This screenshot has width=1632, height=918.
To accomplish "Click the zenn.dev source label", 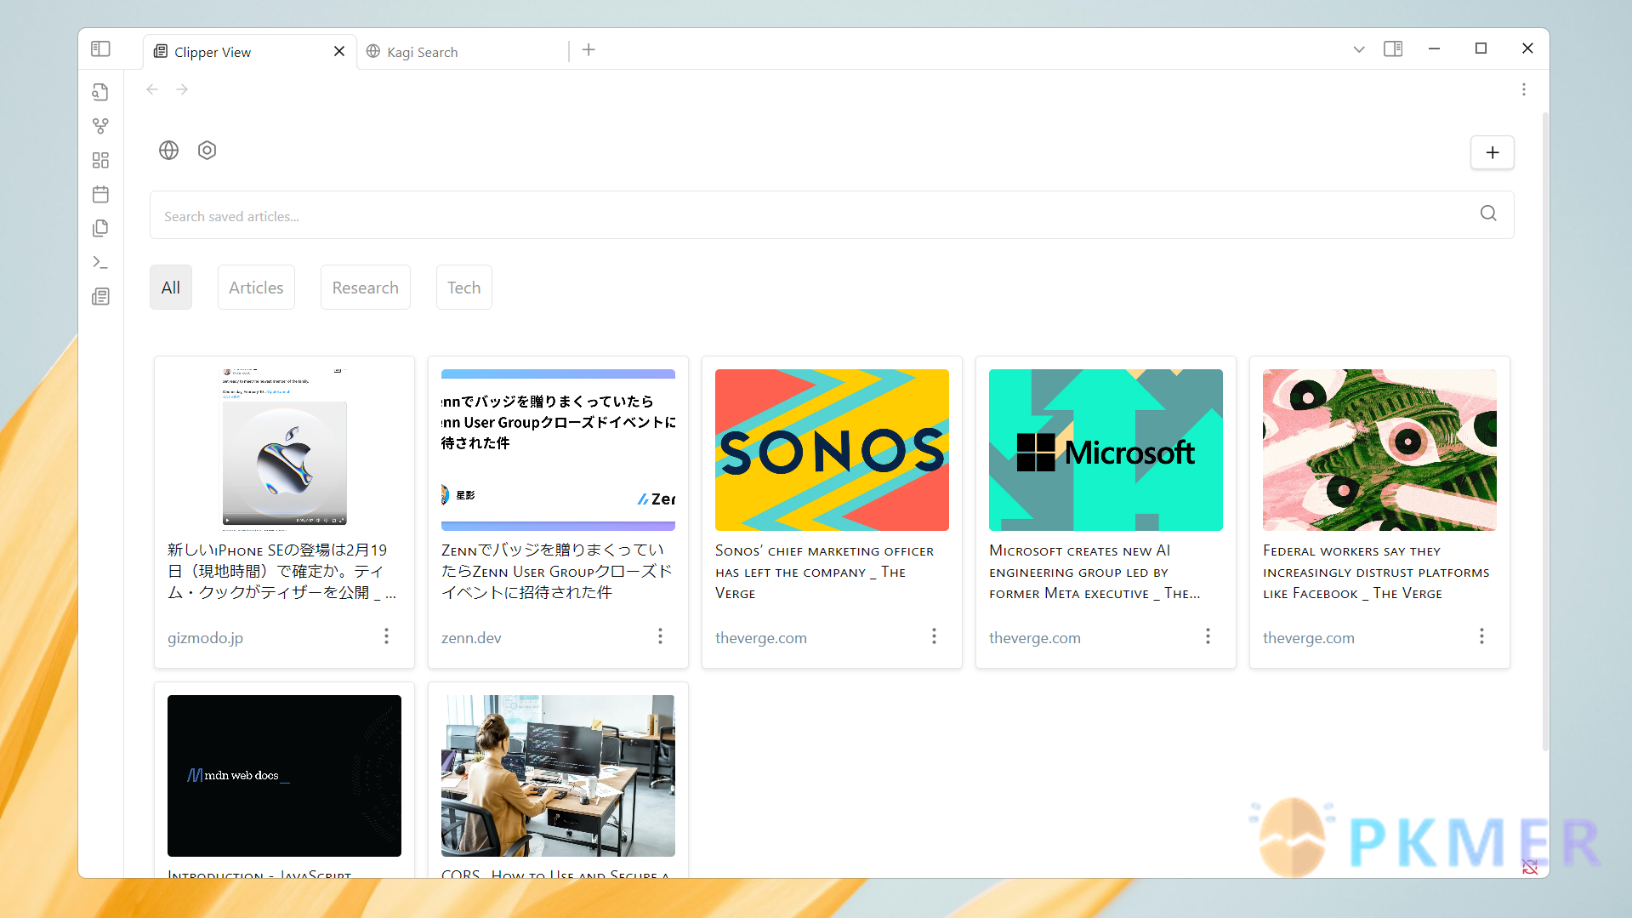I will tap(471, 638).
